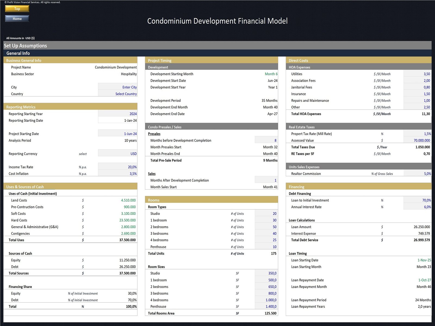Click the Studio number of units cell
Screen dimensions: 435x326
[266, 214]
